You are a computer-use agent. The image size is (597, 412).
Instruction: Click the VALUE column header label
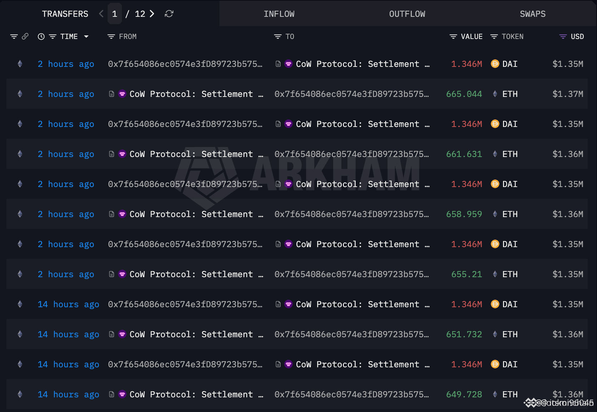point(472,36)
